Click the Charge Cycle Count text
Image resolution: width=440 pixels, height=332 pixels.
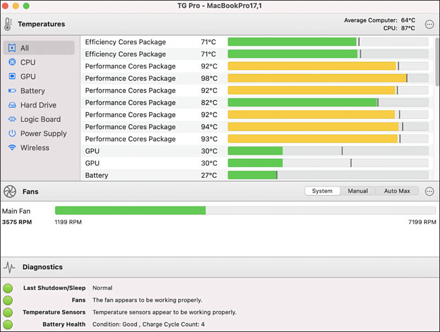pyautogui.click(x=173, y=324)
